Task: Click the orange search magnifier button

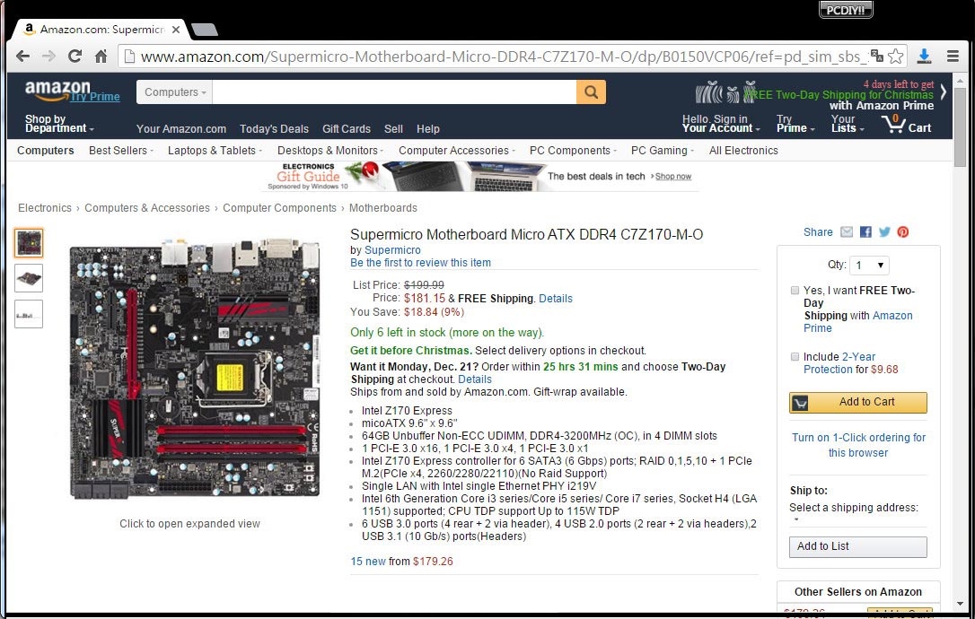Action: coord(591,92)
